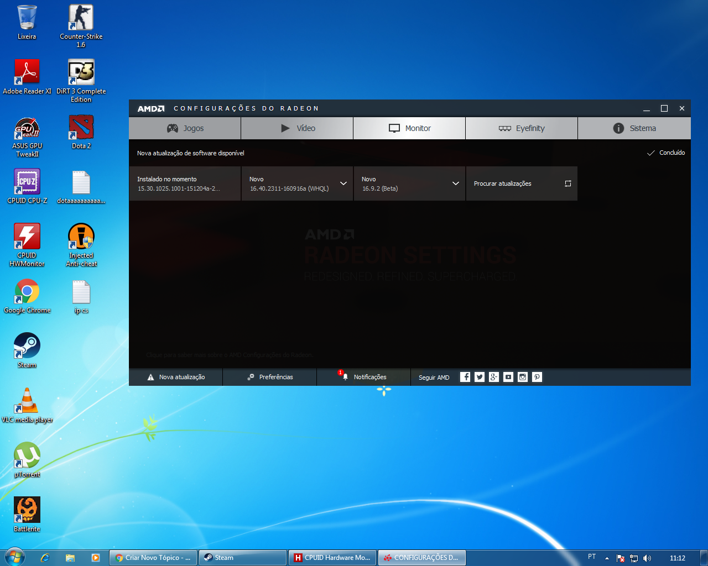
Task: Click the Nova atualização de software disponível text
Action: (x=190, y=153)
